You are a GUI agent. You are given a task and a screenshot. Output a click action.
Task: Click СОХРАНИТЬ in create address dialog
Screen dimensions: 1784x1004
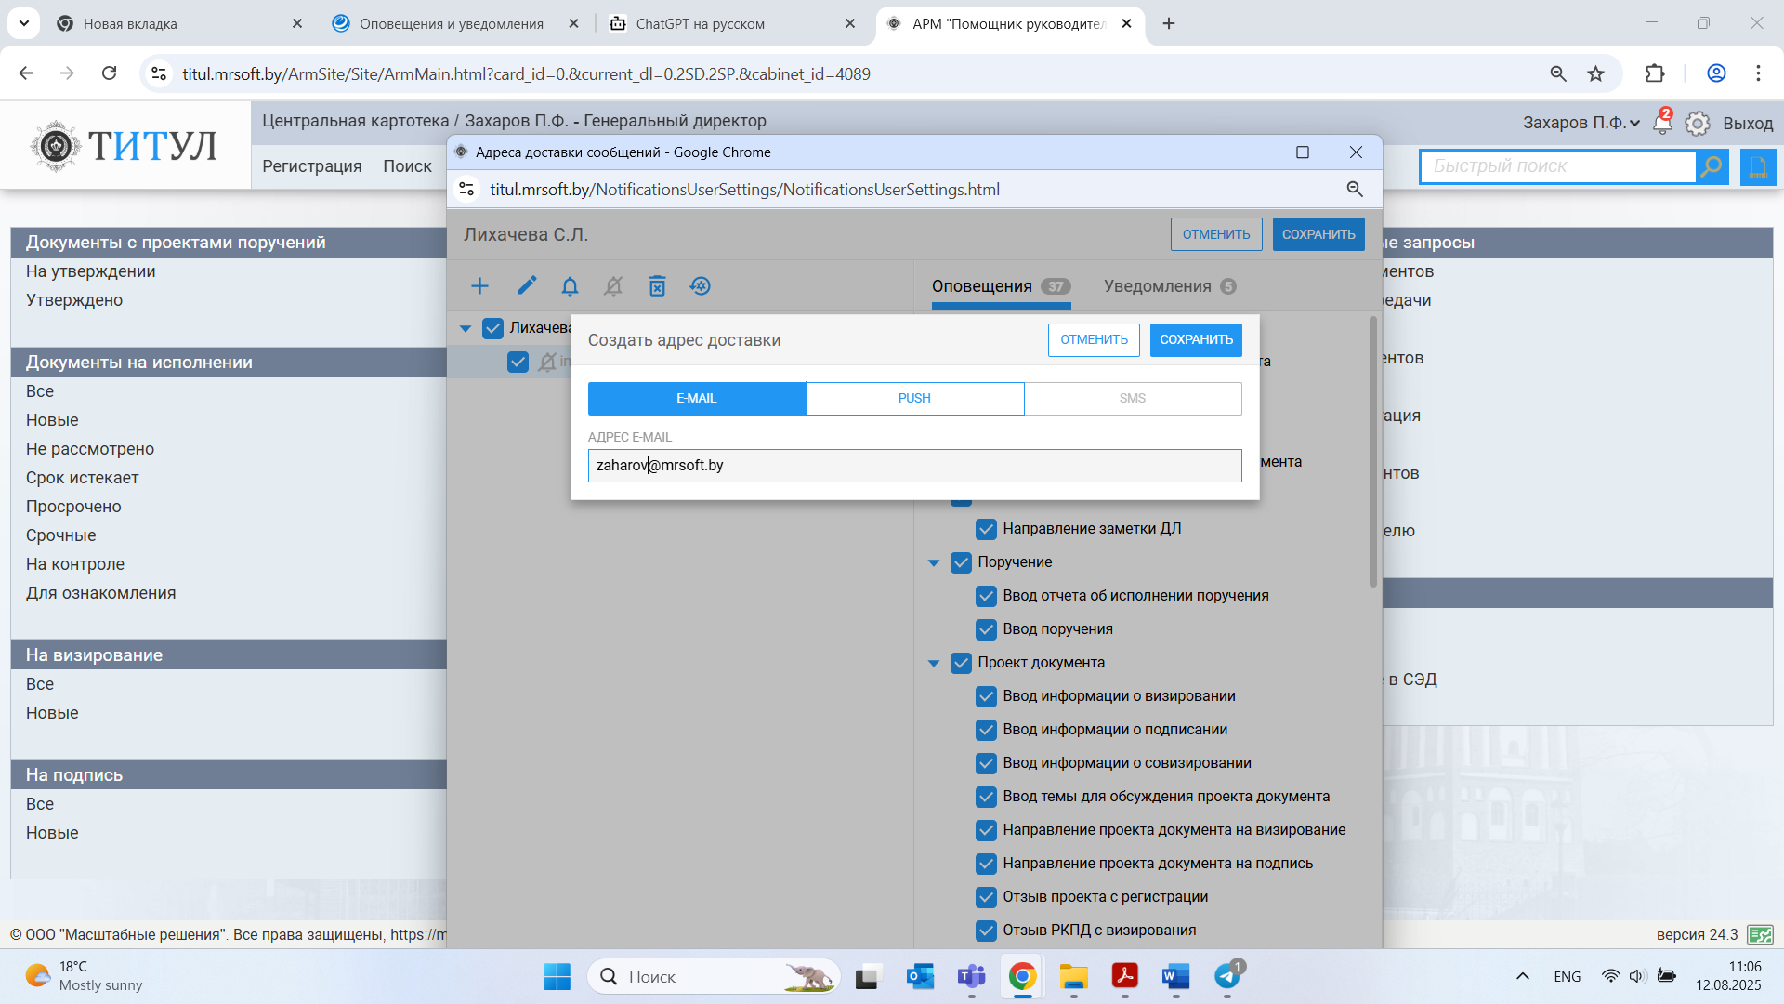click(x=1196, y=339)
